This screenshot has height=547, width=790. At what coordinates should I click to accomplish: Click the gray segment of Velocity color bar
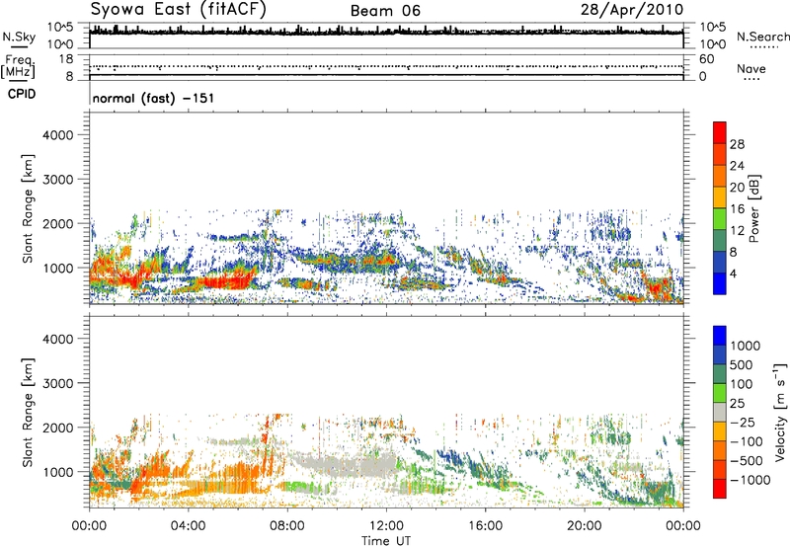pos(720,413)
